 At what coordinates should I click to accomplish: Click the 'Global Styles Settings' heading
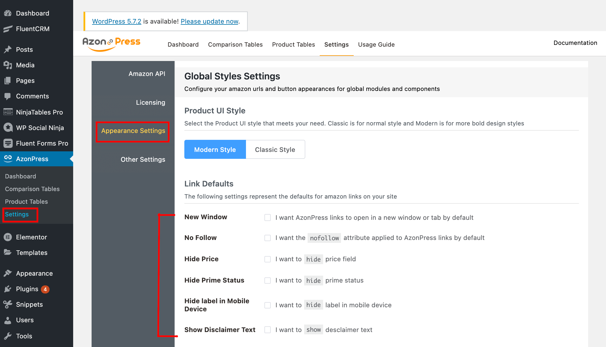coord(232,76)
